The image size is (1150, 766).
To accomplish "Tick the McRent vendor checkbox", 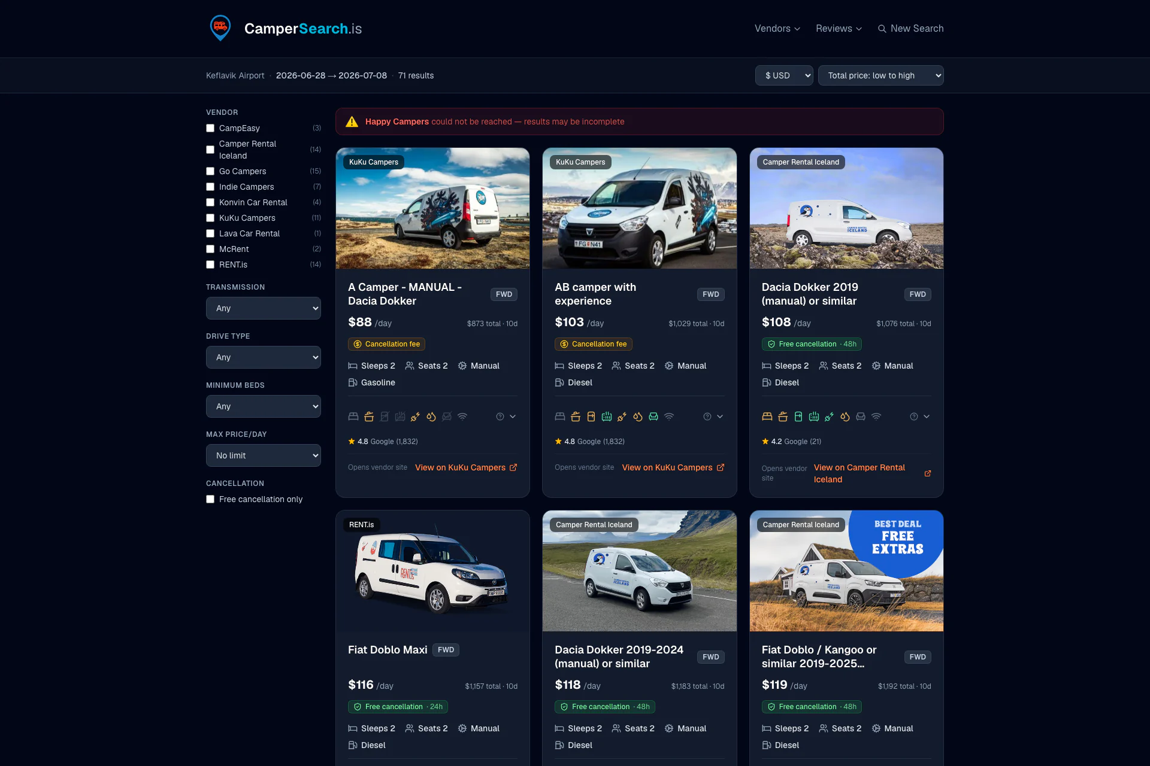I will 210,249.
